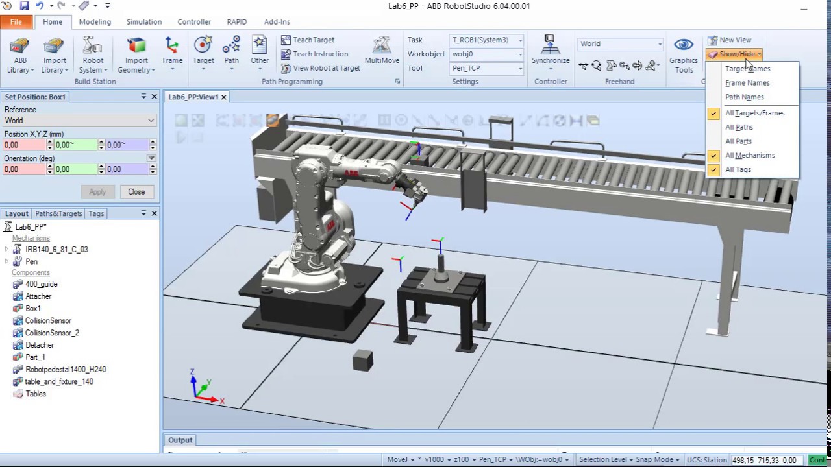Click the Undo icon in title bar
831x467 pixels.
(40, 6)
